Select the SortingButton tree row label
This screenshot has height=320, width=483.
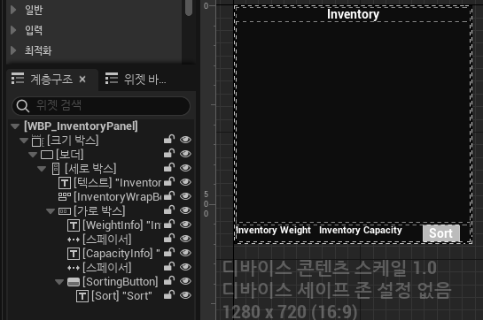pos(121,282)
